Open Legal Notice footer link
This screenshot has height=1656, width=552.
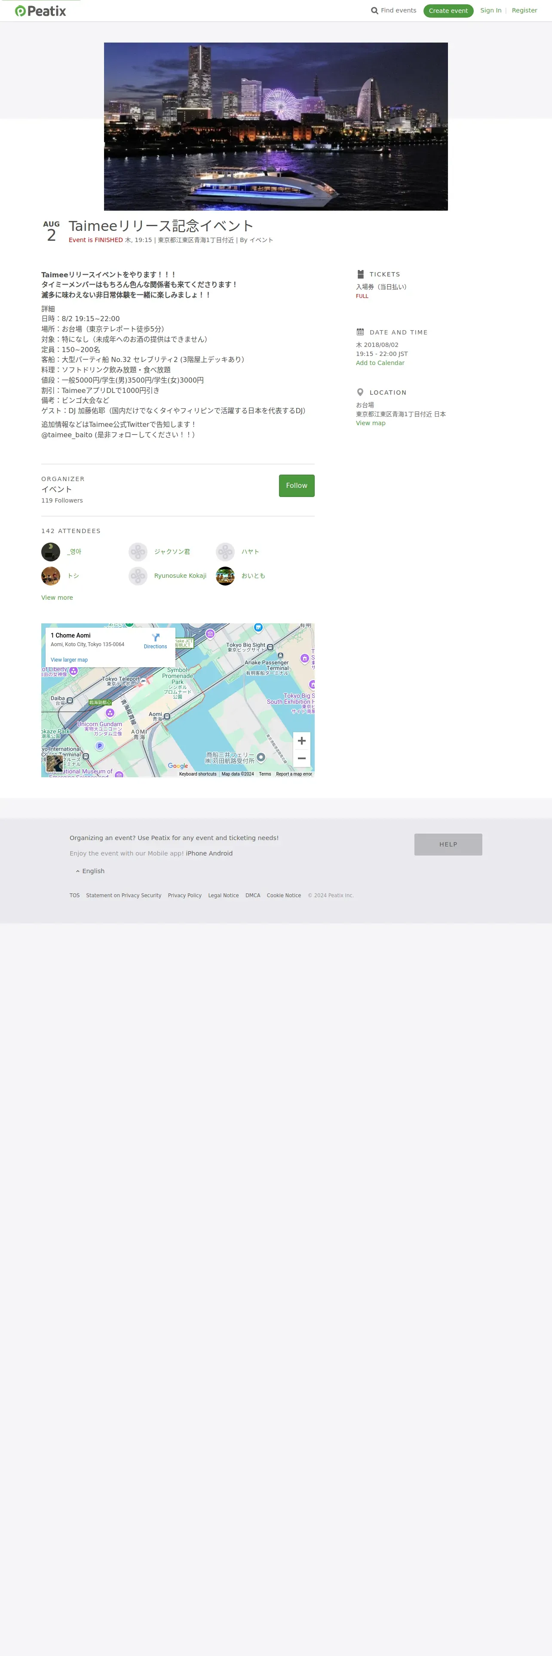223,895
